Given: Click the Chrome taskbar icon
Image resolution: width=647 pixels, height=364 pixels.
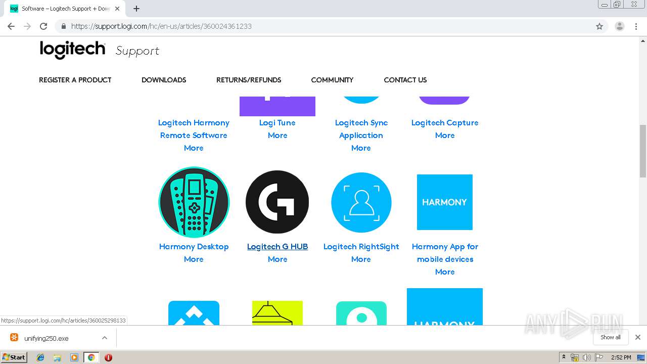Looking at the screenshot, I should point(91,357).
